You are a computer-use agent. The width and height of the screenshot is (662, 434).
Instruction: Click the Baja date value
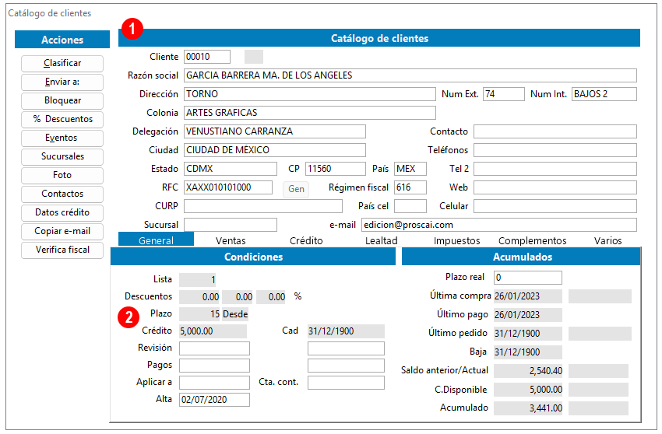coord(528,352)
